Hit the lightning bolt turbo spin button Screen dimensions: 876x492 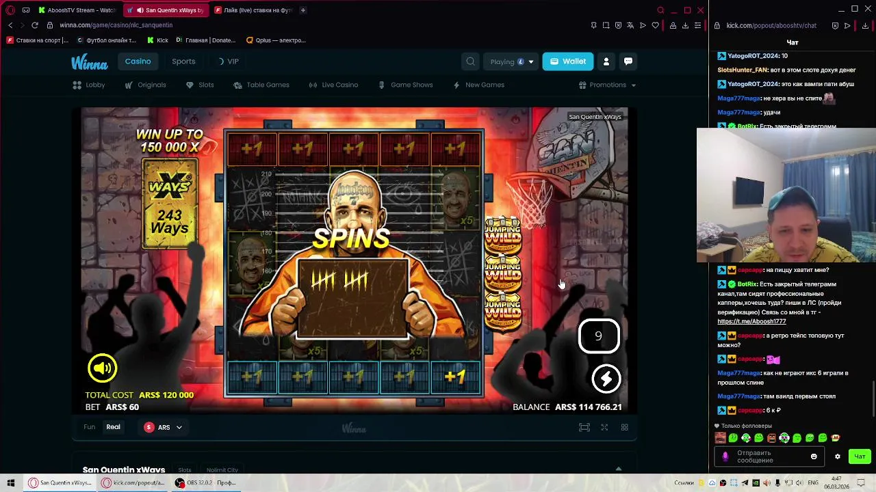tap(606, 379)
